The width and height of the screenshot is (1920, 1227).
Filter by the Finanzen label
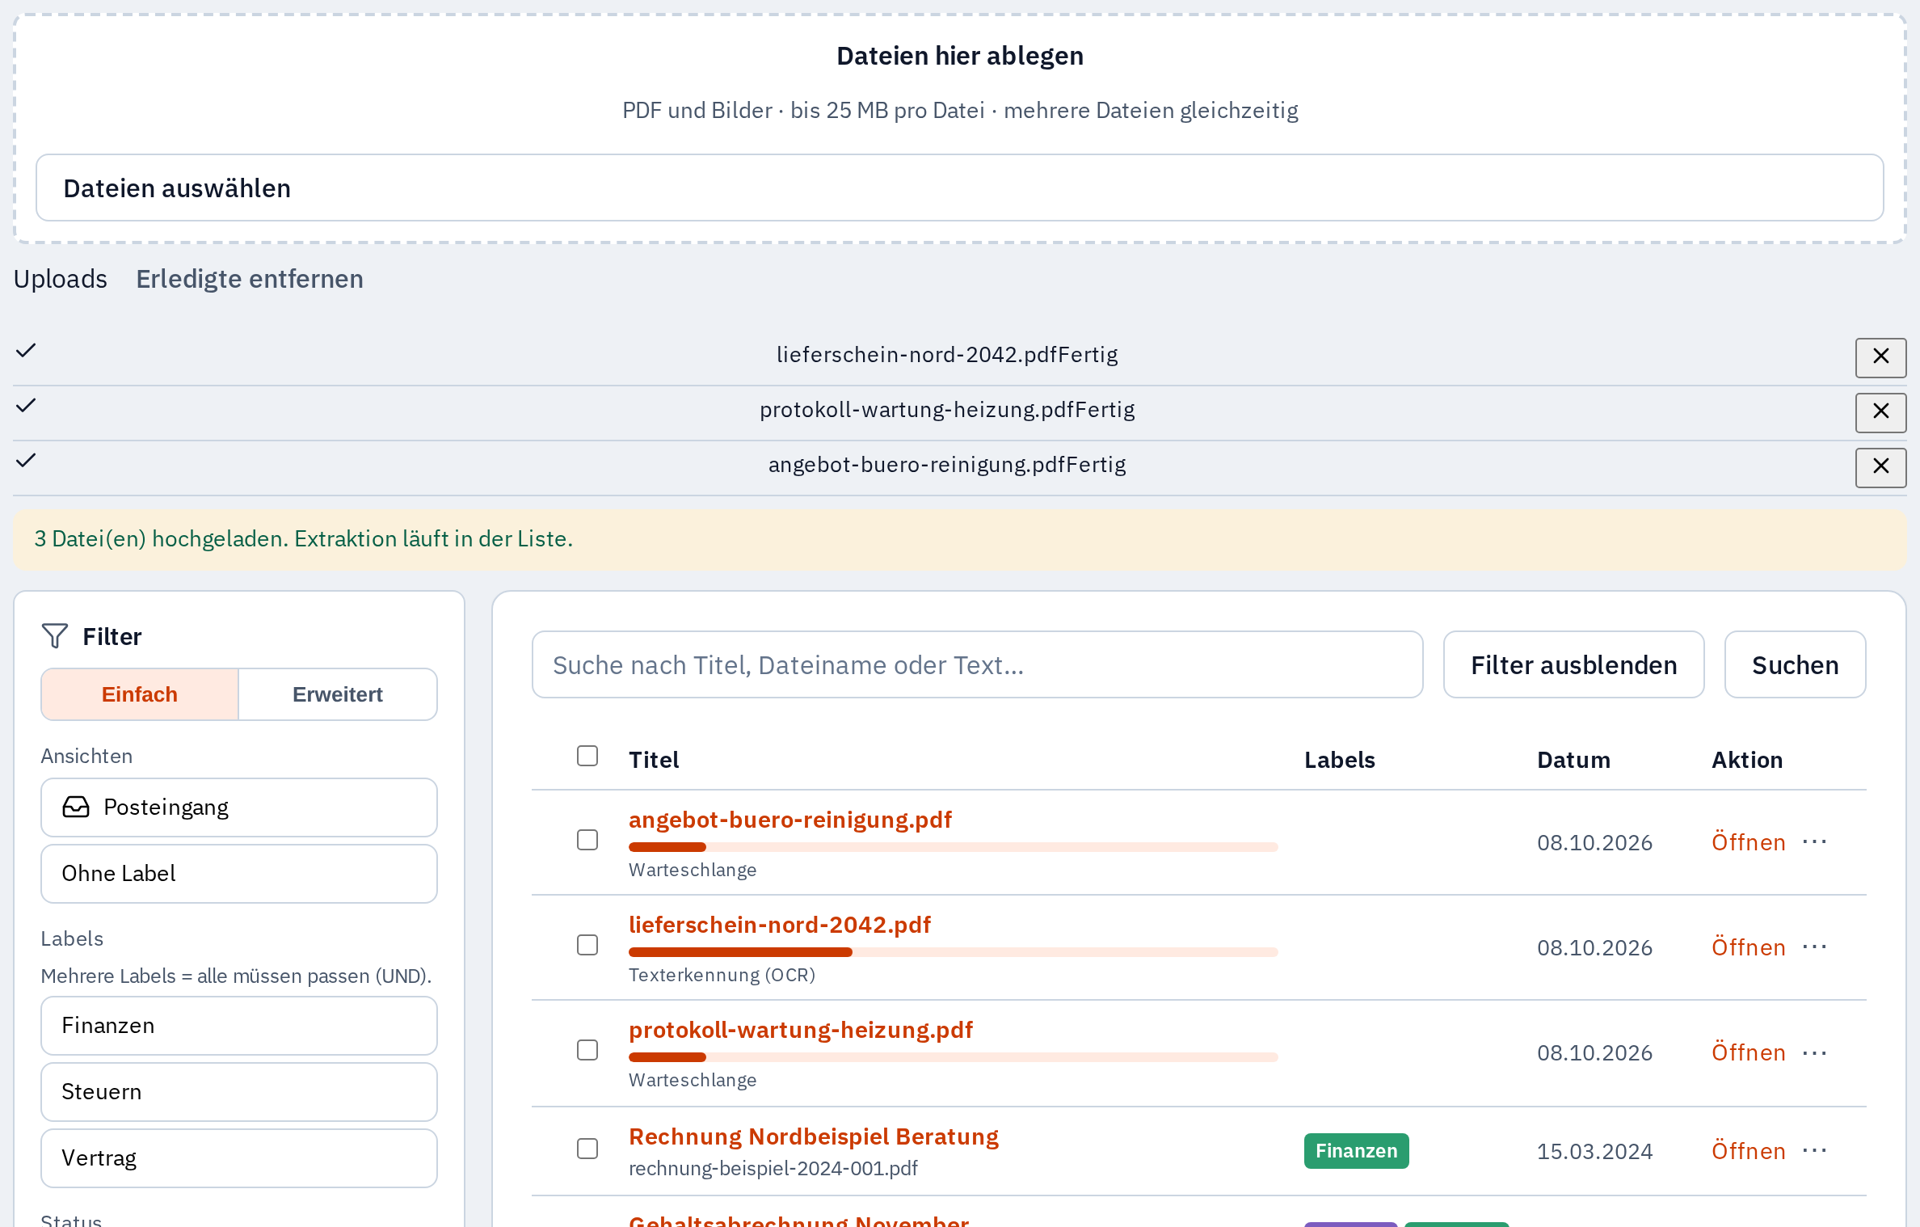[x=239, y=1026]
